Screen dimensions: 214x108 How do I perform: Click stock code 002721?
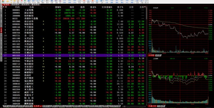[16, 36]
